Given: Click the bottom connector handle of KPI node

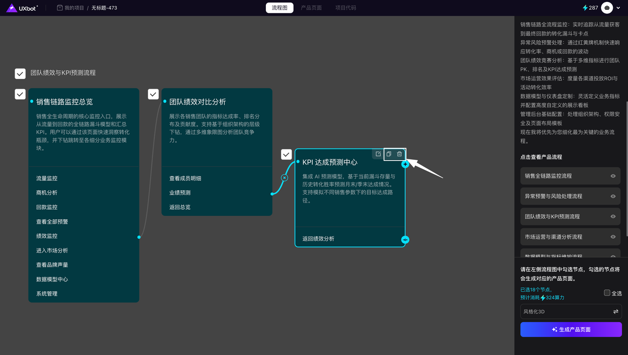Looking at the screenshot, I should (x=405, y=240).
